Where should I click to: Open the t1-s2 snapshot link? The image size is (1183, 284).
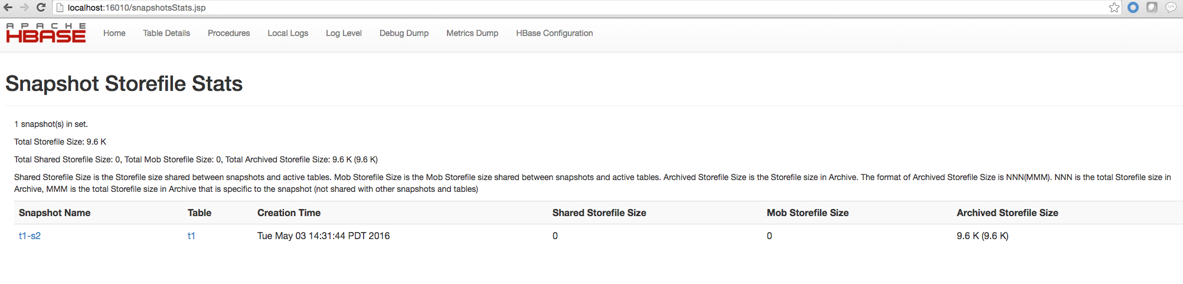click(x=30, y=236)
